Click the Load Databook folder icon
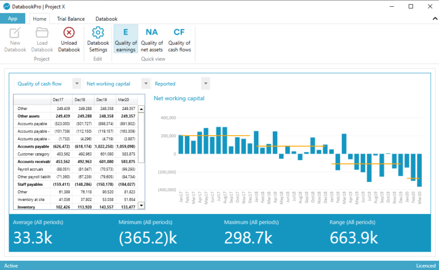The width and height of the screenshot is (439, 270). pos(42,33)
